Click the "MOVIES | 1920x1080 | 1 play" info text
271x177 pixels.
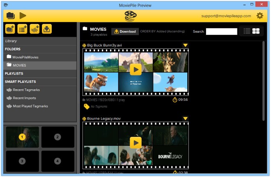[x=106, y=100]
